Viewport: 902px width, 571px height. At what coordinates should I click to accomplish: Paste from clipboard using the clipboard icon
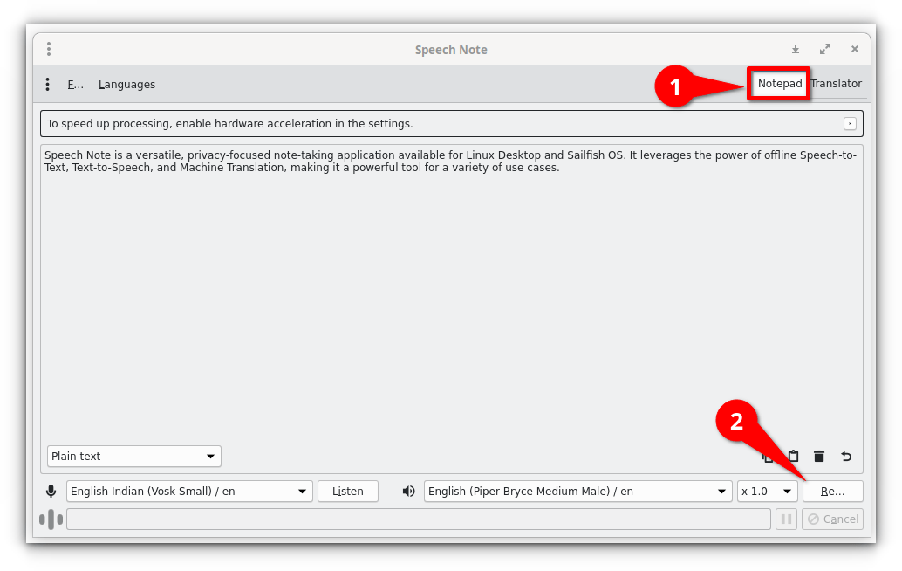click(x=793, y=456)
